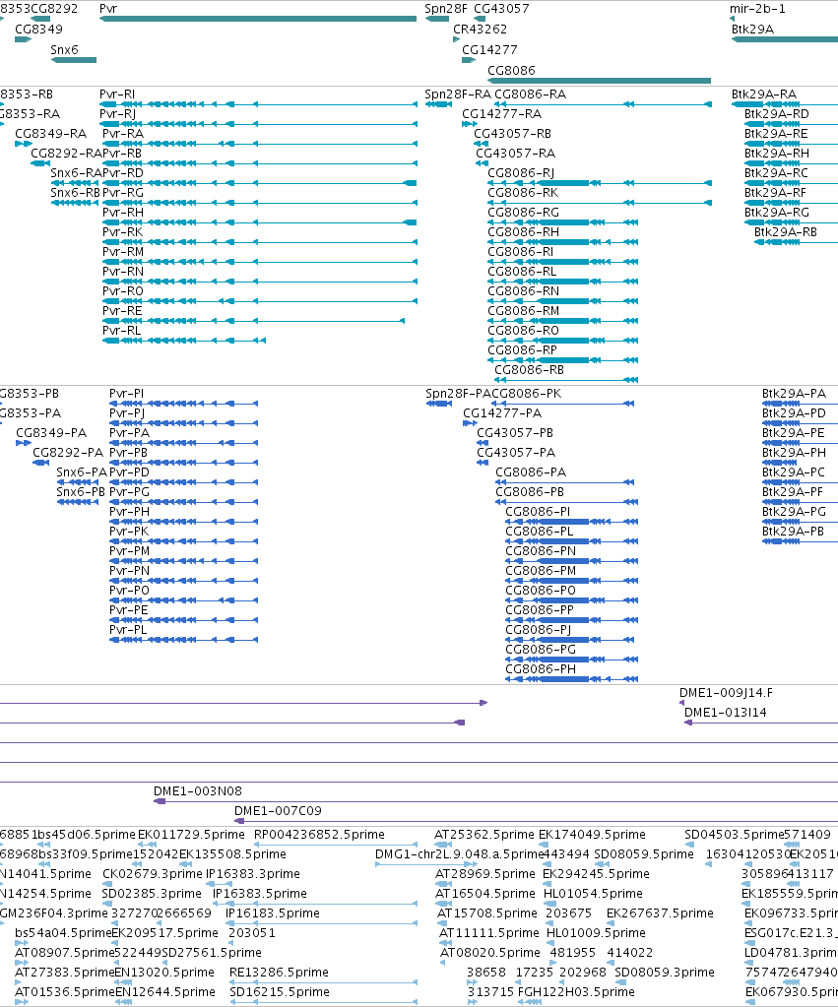The height and width of the screenshot is (1007, 838).
Task: Click the Pvr-RL transcript label
Action: pyautogui.click(x=122, y=331)
